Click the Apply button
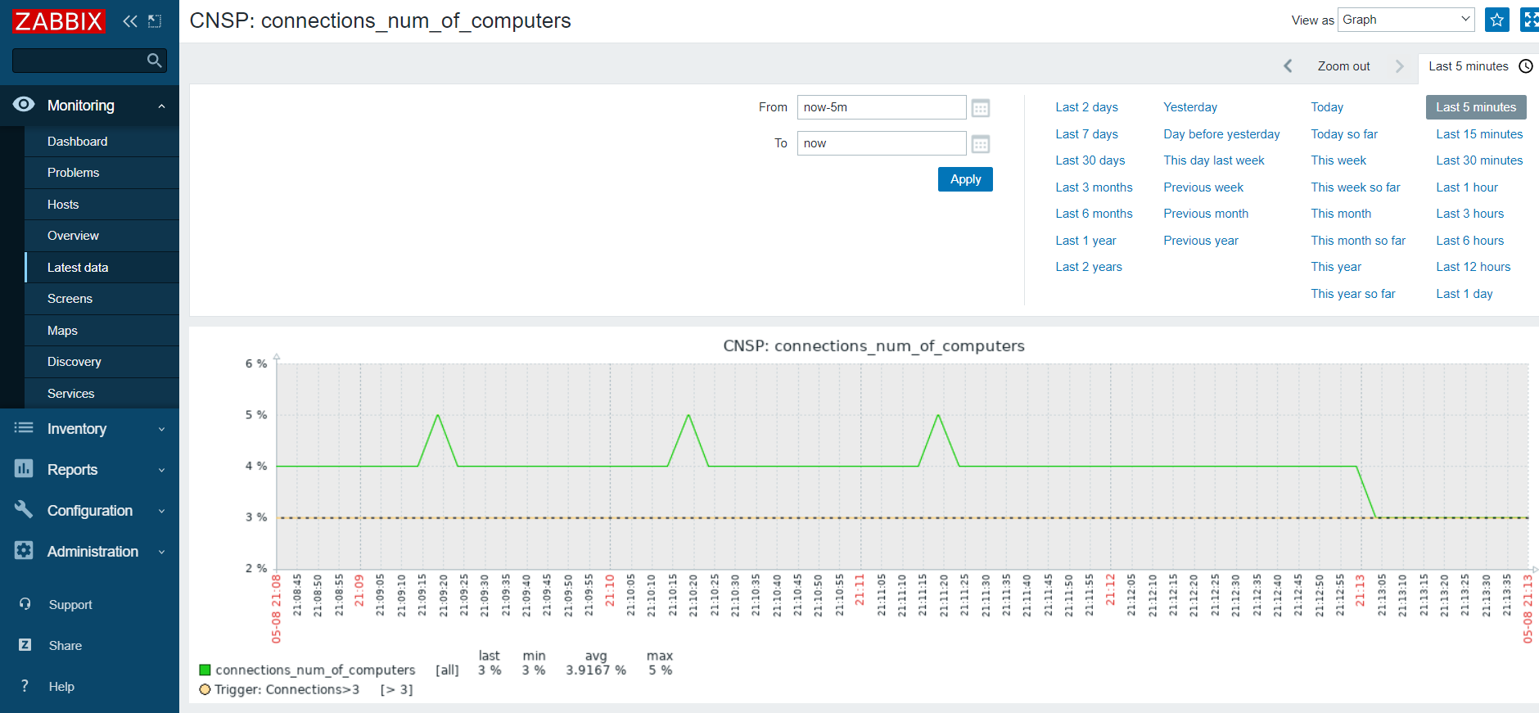This screenshot has width=1539, height=713. pyautogui.click(x=965, y=179)
